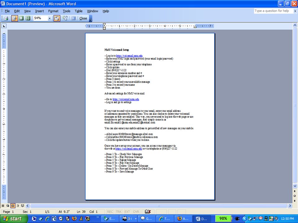Click the Select Browse Object circle
This screenshot has height=223, width=298.
coord(295,196)
